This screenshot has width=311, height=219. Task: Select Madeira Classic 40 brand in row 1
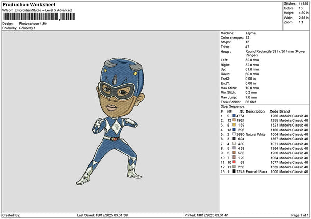(x=294, y=116)
